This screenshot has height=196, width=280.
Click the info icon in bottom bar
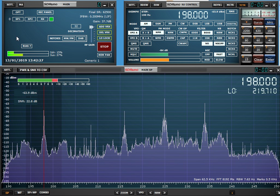pyautogui.click(x=232, y=193)
